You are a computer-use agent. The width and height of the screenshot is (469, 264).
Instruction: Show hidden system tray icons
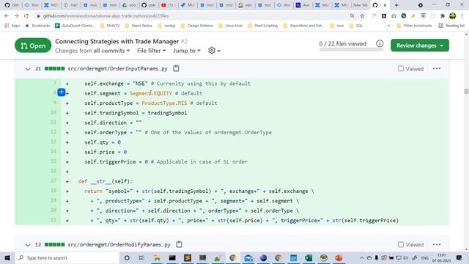point(361,257)
